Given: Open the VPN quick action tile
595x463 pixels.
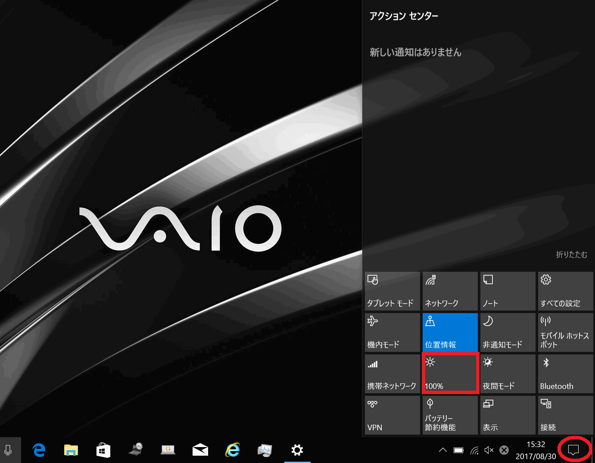Looking at the screenshot, I should coord(392,415).
